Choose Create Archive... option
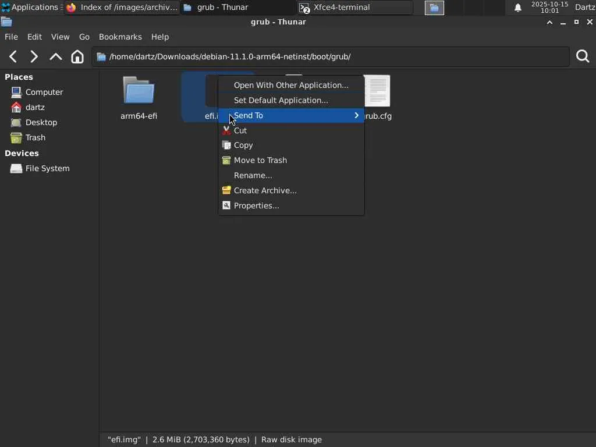 [x=265, y=190]
